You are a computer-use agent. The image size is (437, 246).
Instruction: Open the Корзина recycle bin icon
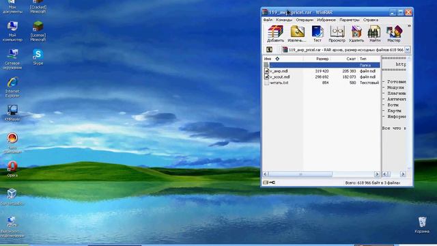coord(422,225)
